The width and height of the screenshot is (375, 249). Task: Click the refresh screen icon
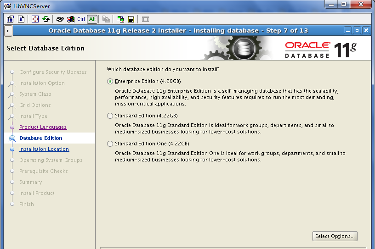[46, 19]
